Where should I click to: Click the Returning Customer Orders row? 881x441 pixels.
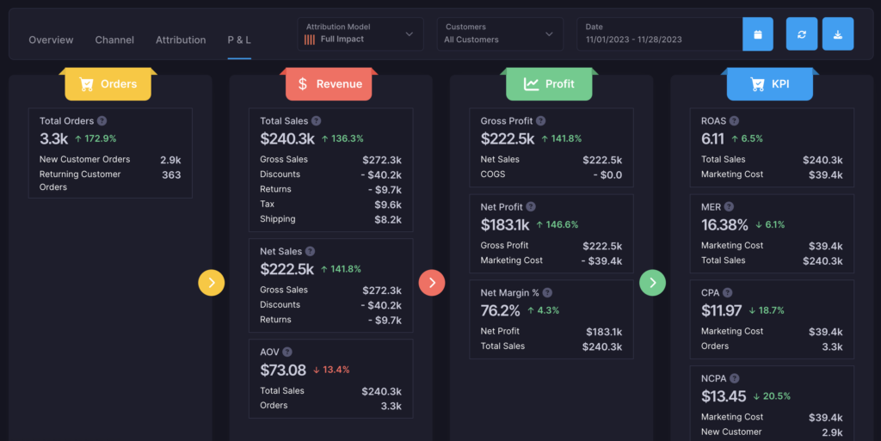pyautogui.click(x=110, y=181)
